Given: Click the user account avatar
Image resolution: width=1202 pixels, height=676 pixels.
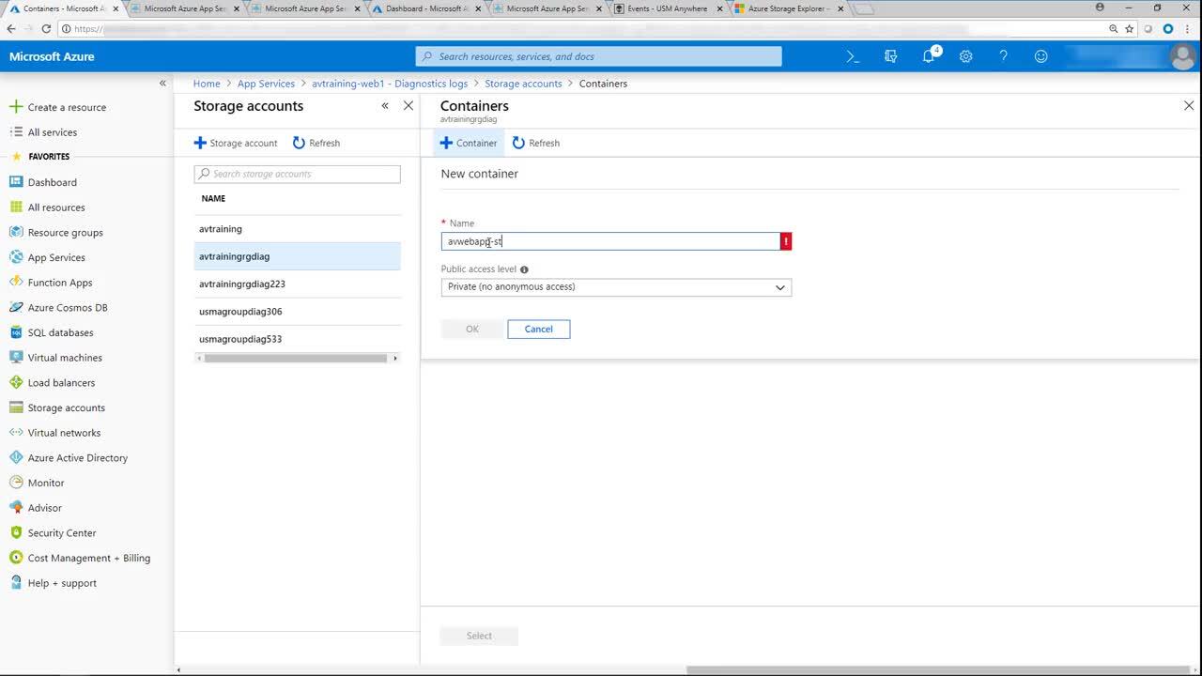Looking at the screenshot, I should point(1182,56).
